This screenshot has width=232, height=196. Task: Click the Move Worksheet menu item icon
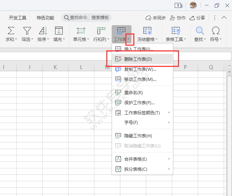pos(118,79)
